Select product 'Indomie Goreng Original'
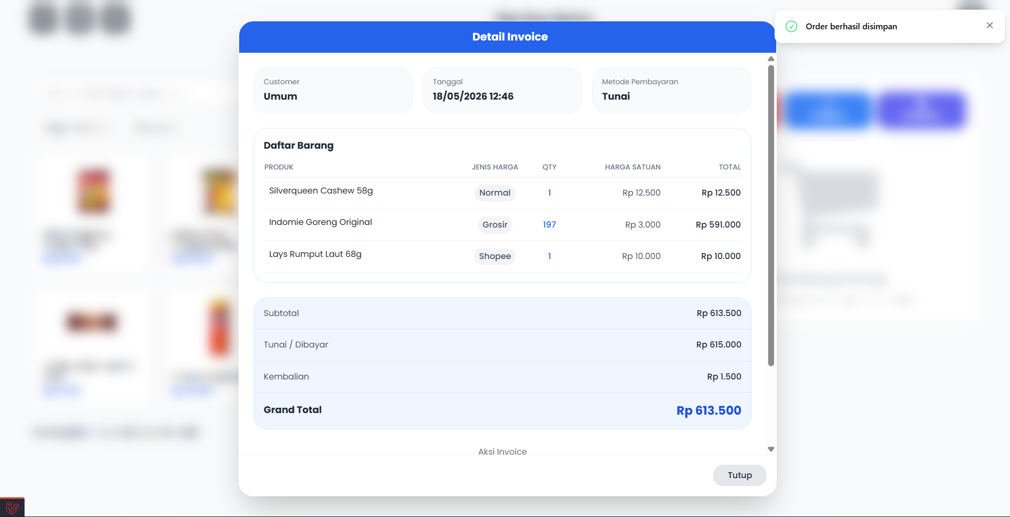 click(x=320, y=222)
